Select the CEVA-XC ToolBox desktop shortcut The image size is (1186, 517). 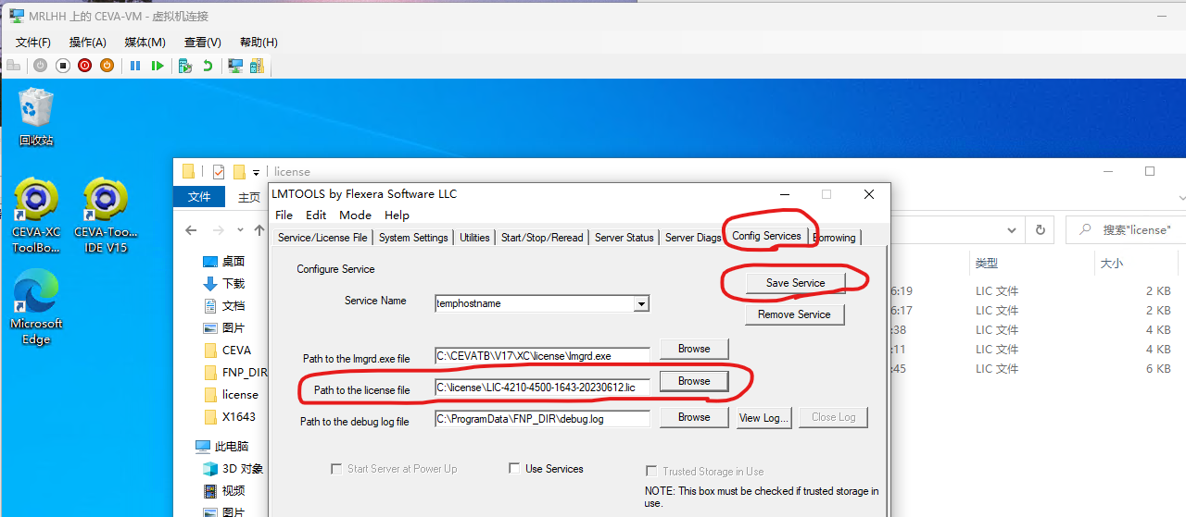(36, 215)
